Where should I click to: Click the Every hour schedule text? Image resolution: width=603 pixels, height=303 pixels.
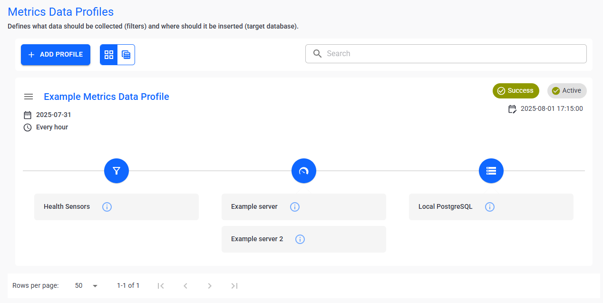pyautogui.click(x=52, y=127)
